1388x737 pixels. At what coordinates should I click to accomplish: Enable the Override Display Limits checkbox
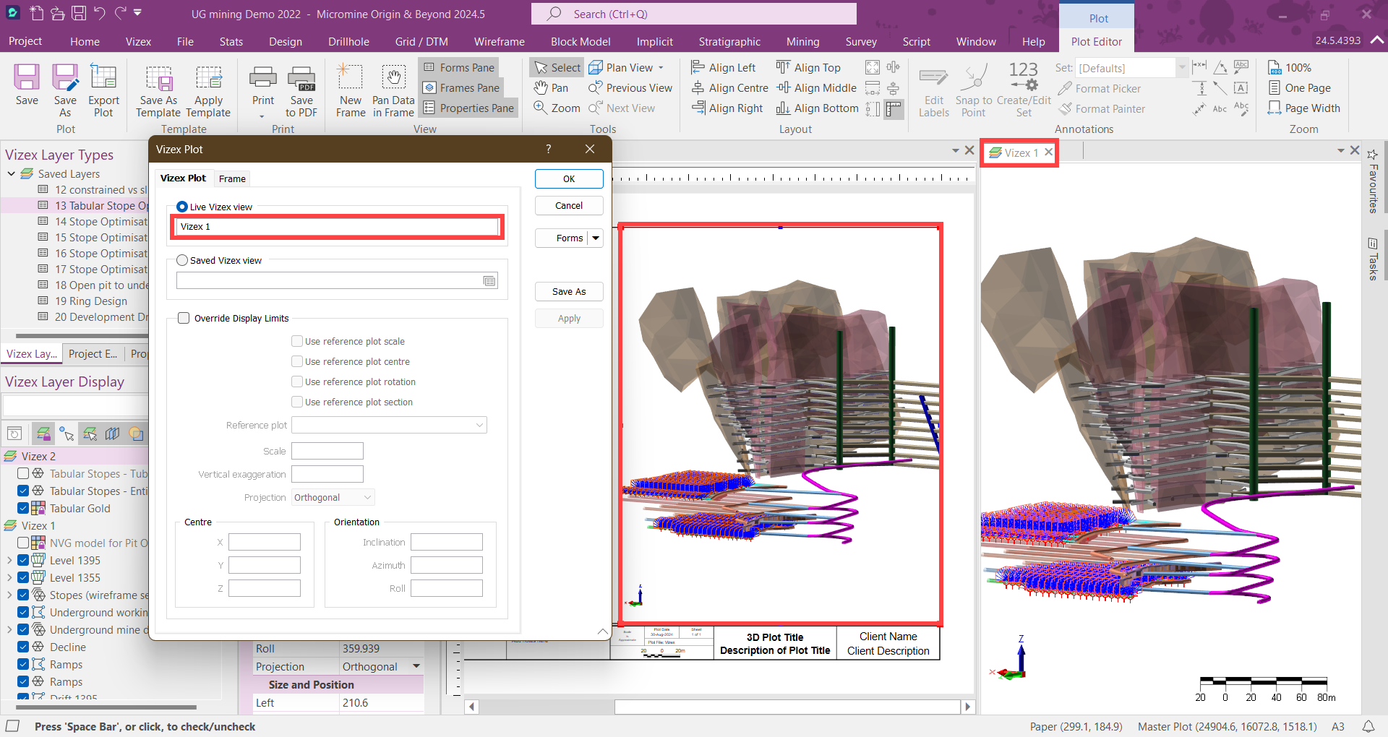point(184,318)
